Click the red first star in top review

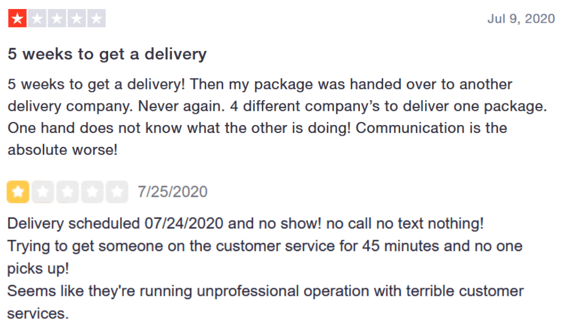[x=18, y=19]
